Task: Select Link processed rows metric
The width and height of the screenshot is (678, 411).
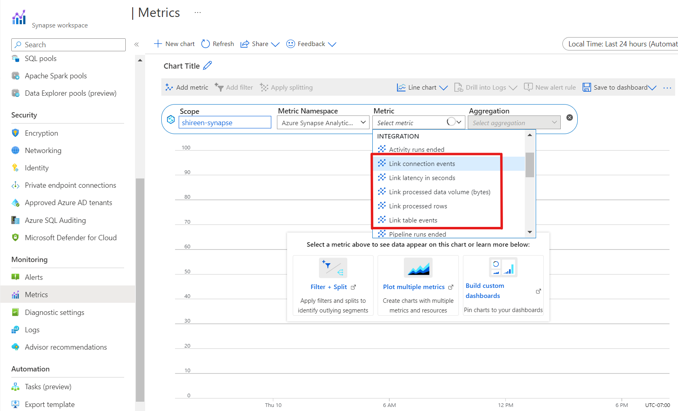Action: coord(449,206)
